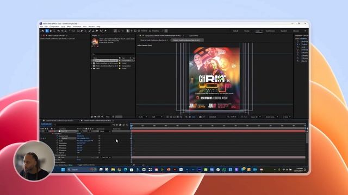Click the Home icon in After Effects toolbar
The image size is (348, 195).
click(x=42, y=31)
